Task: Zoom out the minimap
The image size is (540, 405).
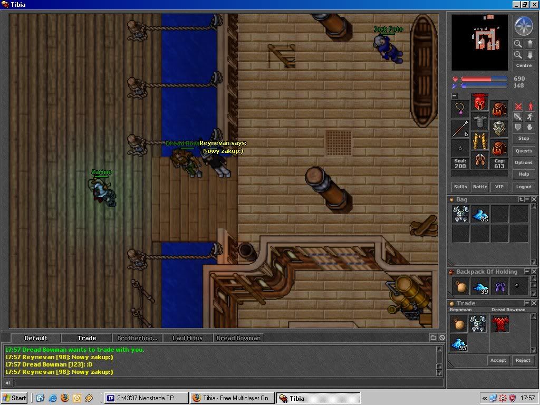Action: [x=518, y=44]
